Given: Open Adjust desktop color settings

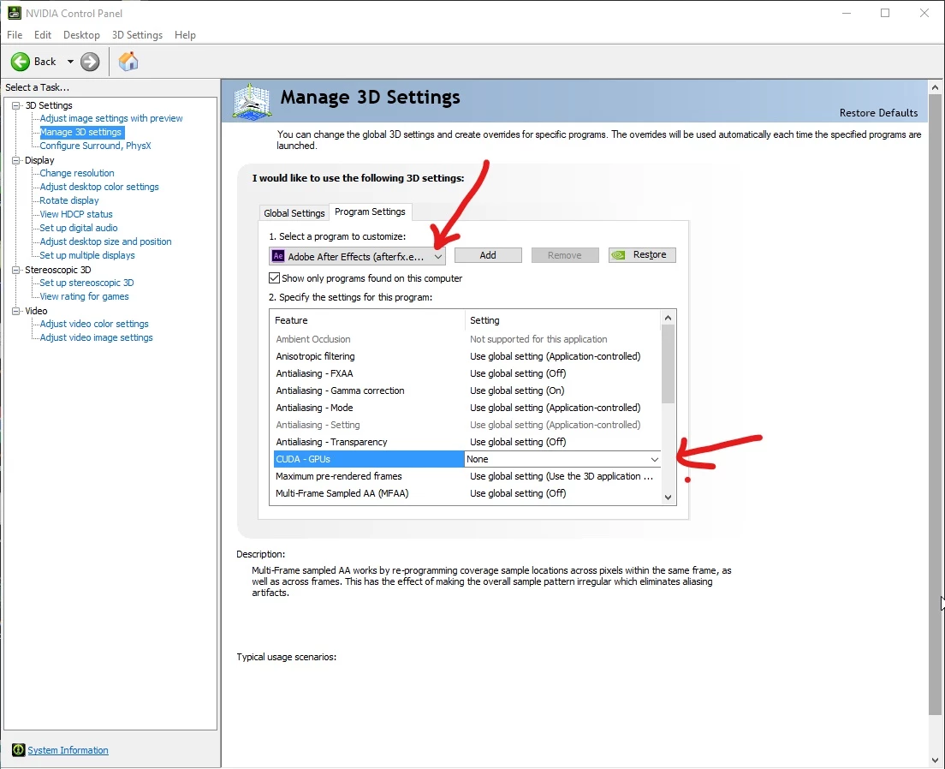Looking at the screenshot, I should pos(99,187).
